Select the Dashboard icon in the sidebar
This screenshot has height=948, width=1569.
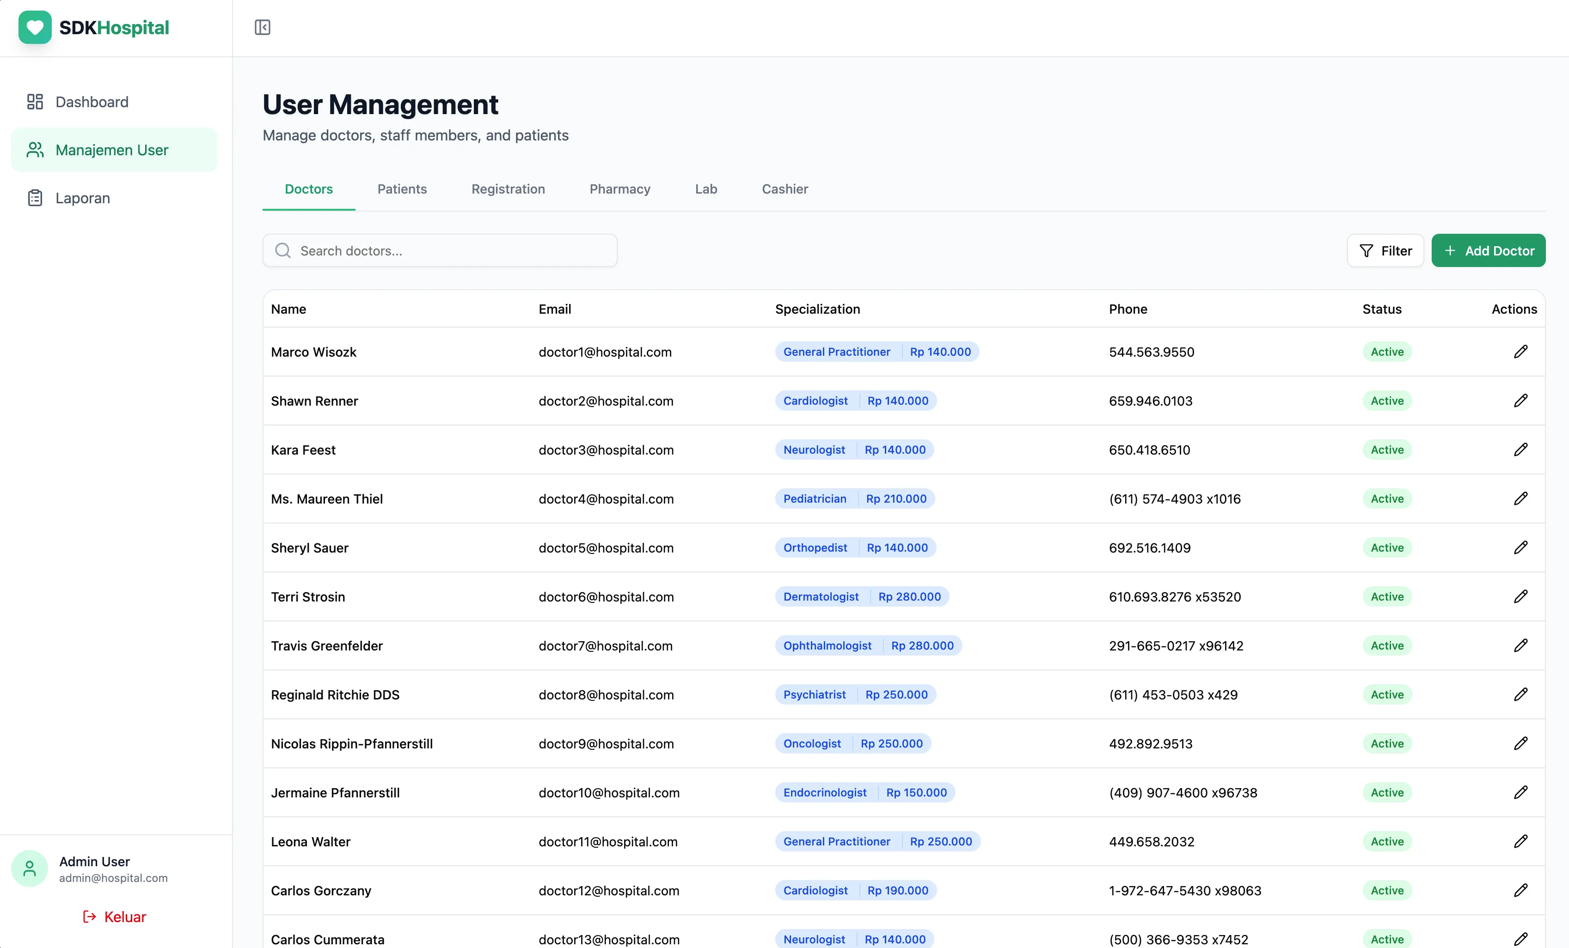(x=34, y=101)
